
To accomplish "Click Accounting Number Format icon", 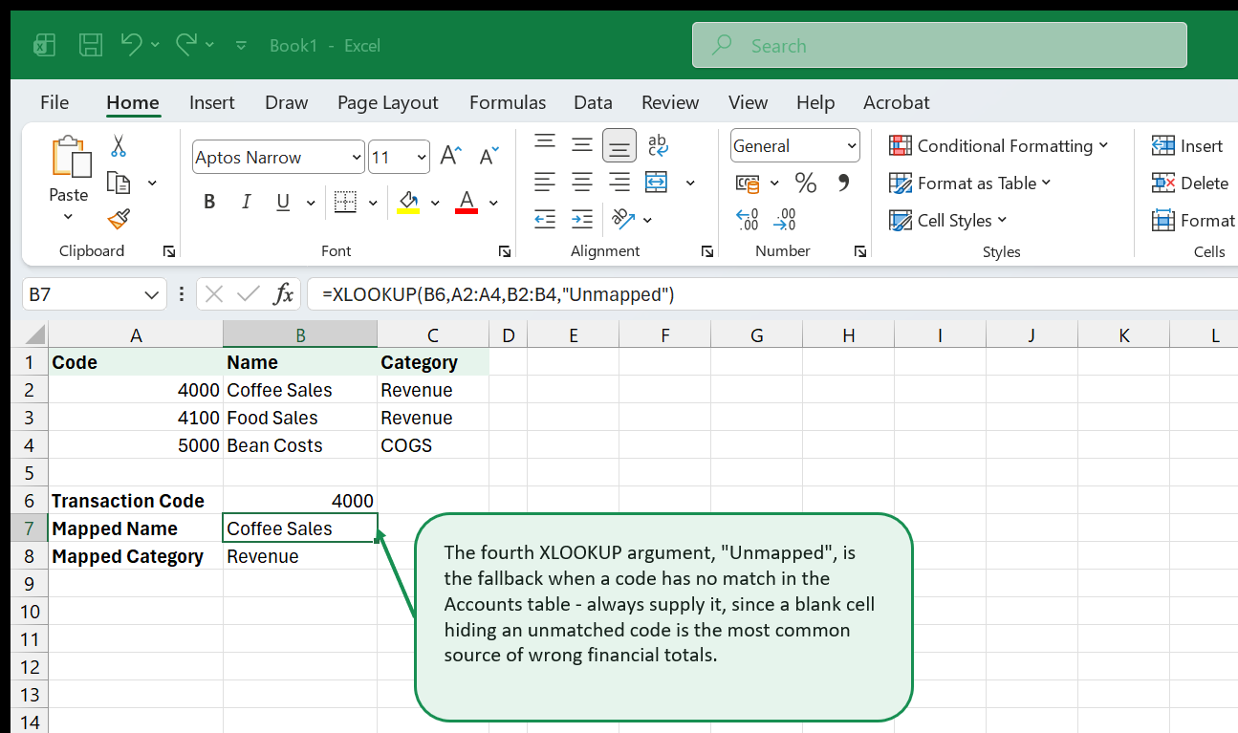I will click(748, 183).
